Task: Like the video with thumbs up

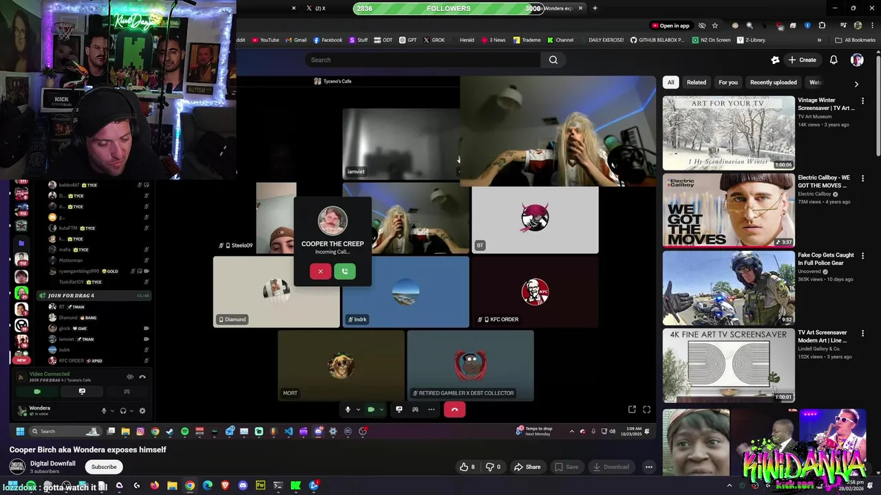Action: [x=467, y=467]
